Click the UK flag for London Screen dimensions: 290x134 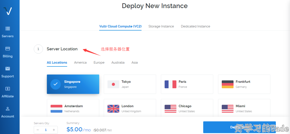(x=113, y=109)
